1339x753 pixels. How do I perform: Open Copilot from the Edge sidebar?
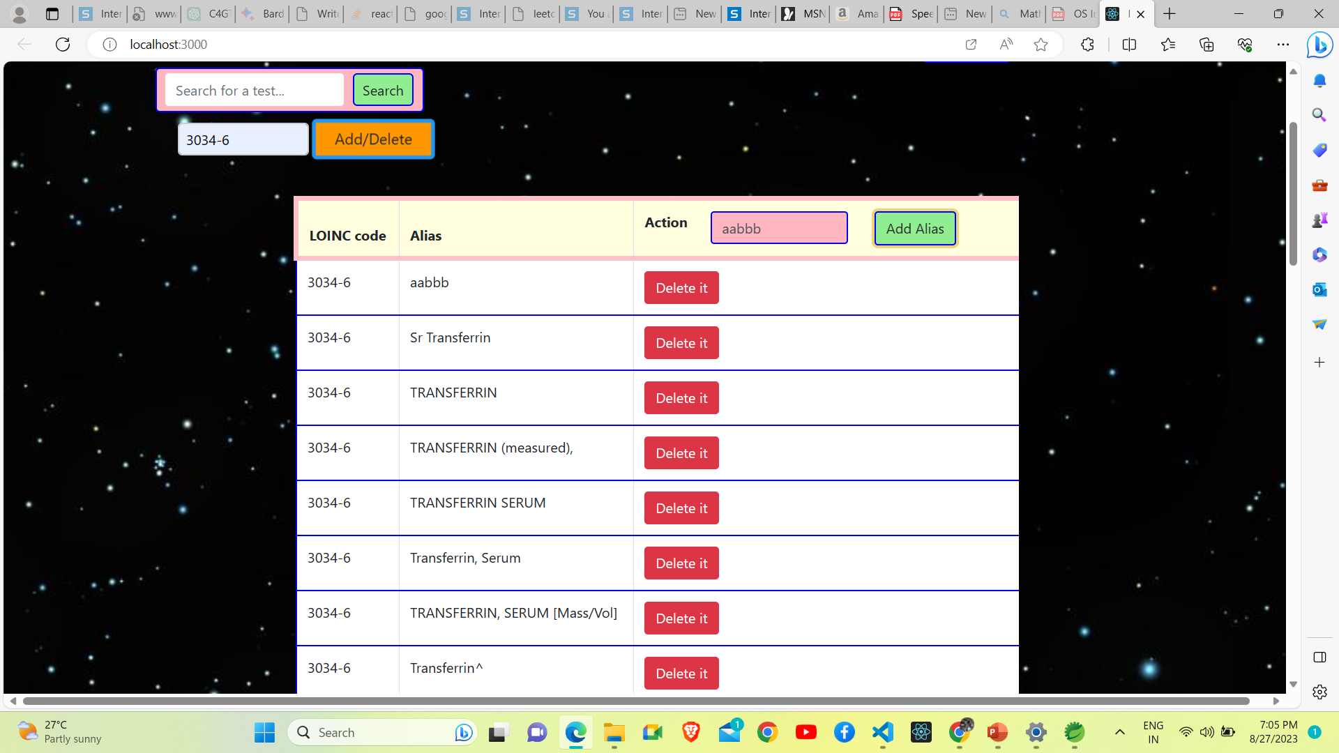point(1320,45)
